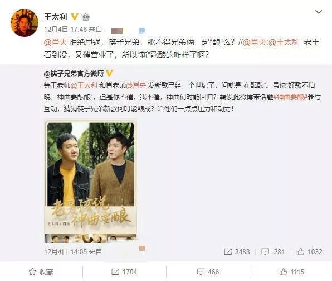332x281 pixels.
Task: Repost this weibo with 1704 reposts
Action: (124, 272)
